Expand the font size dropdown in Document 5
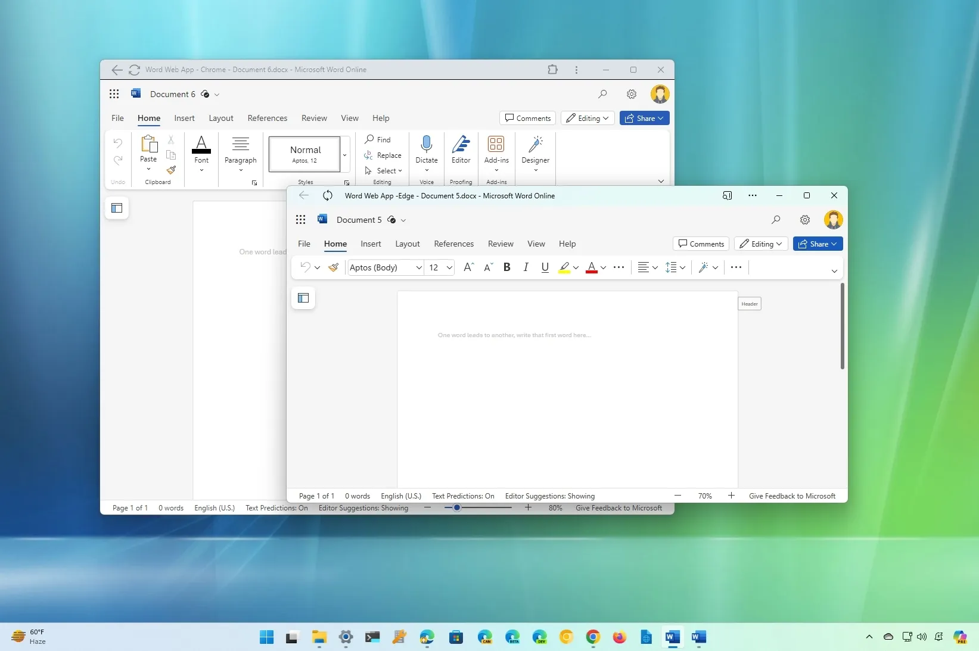 pos(449,267)
